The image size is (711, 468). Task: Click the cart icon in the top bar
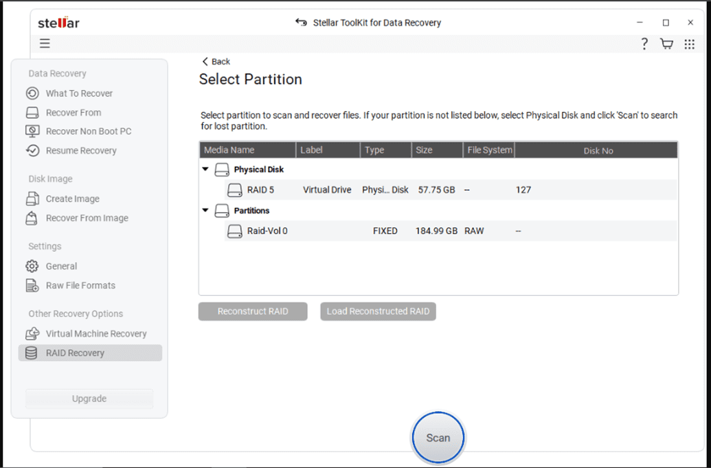click(x=666, y=43)
